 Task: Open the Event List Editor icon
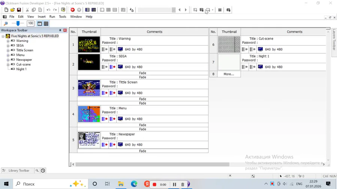click(x=115, y=10)
